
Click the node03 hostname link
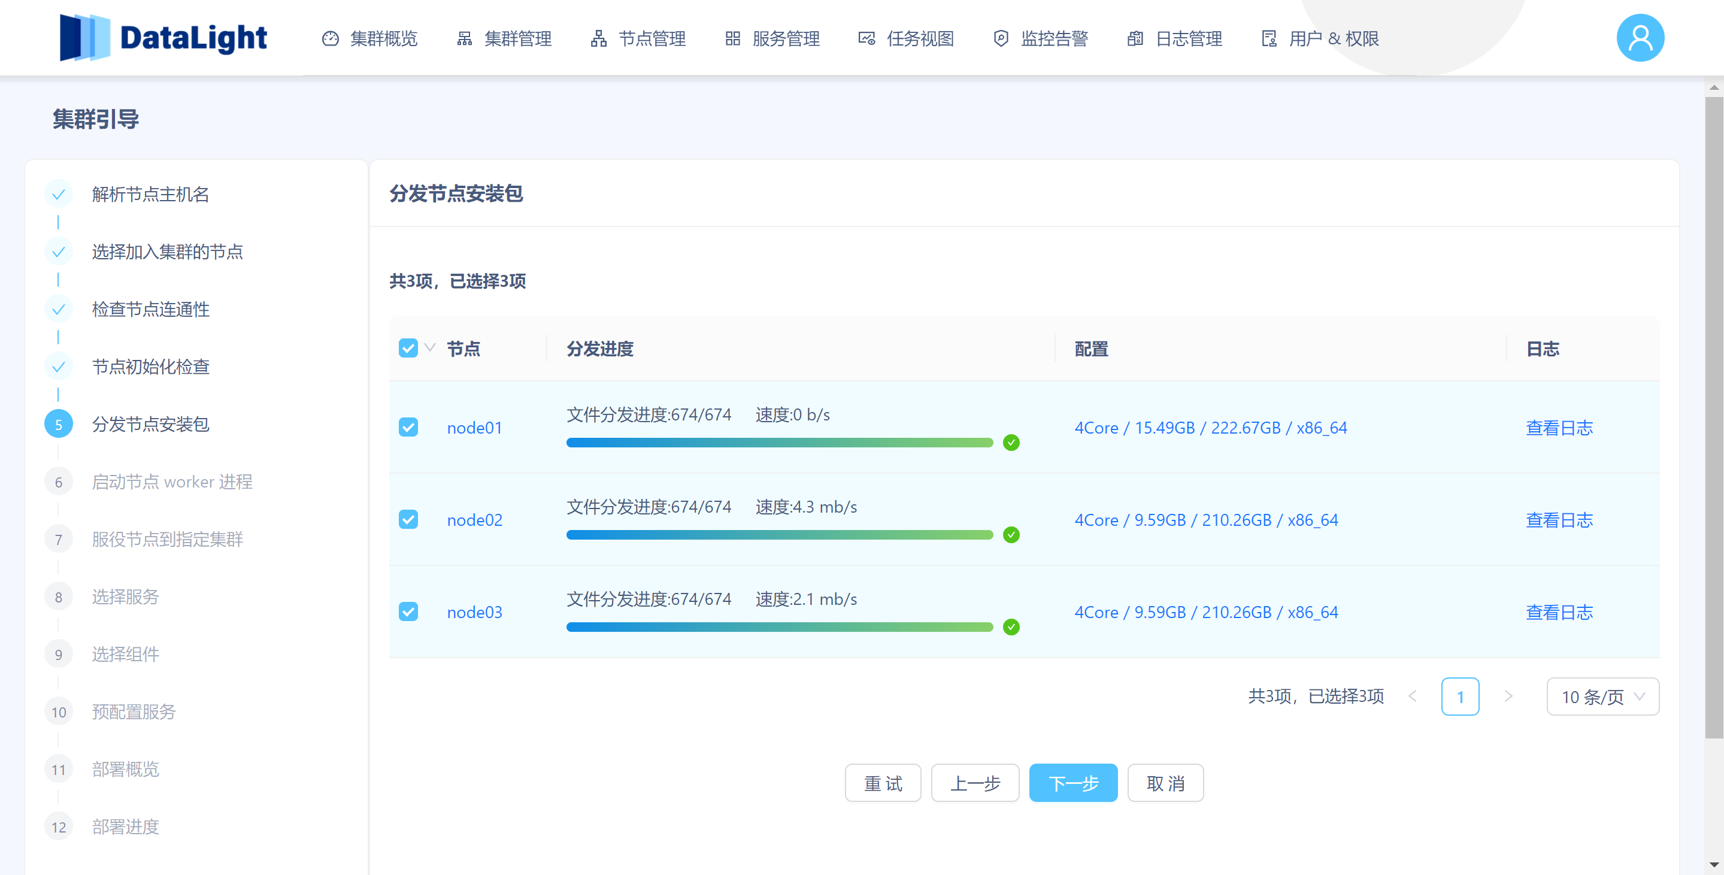(x=474, y=613)
